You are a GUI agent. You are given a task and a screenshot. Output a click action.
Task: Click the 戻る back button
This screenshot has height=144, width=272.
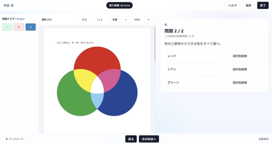point(131,139)
